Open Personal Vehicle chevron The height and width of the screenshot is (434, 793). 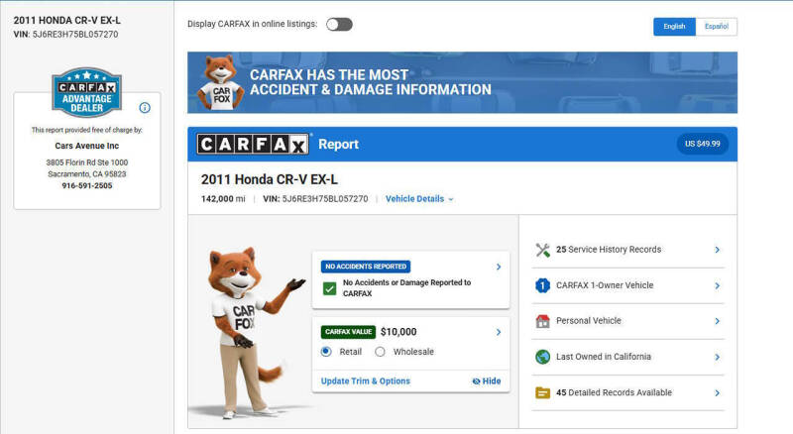717,321
